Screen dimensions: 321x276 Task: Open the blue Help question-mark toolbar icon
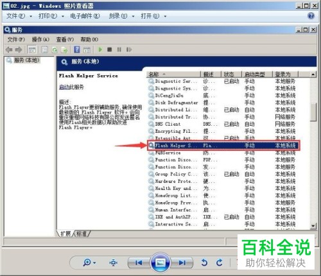pyautogui.click(x=77, y=49)
